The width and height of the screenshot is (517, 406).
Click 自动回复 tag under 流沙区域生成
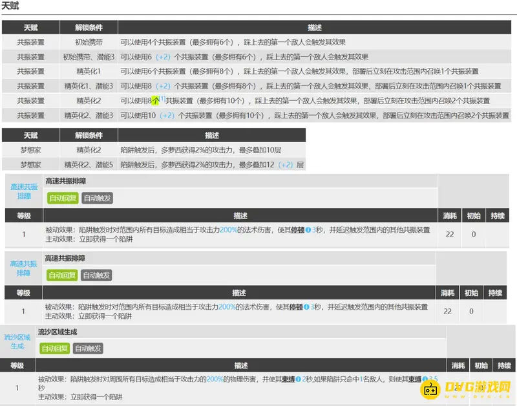pos(55,348)
